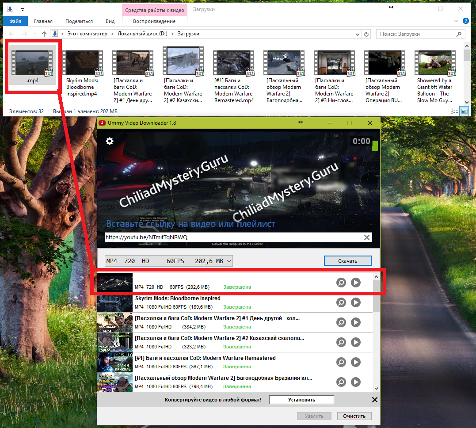Image resolution: width=476 pixels, height=428 pixels.
Task: Open recent locations dropdown arrow
Action: (x=35, y=34)
